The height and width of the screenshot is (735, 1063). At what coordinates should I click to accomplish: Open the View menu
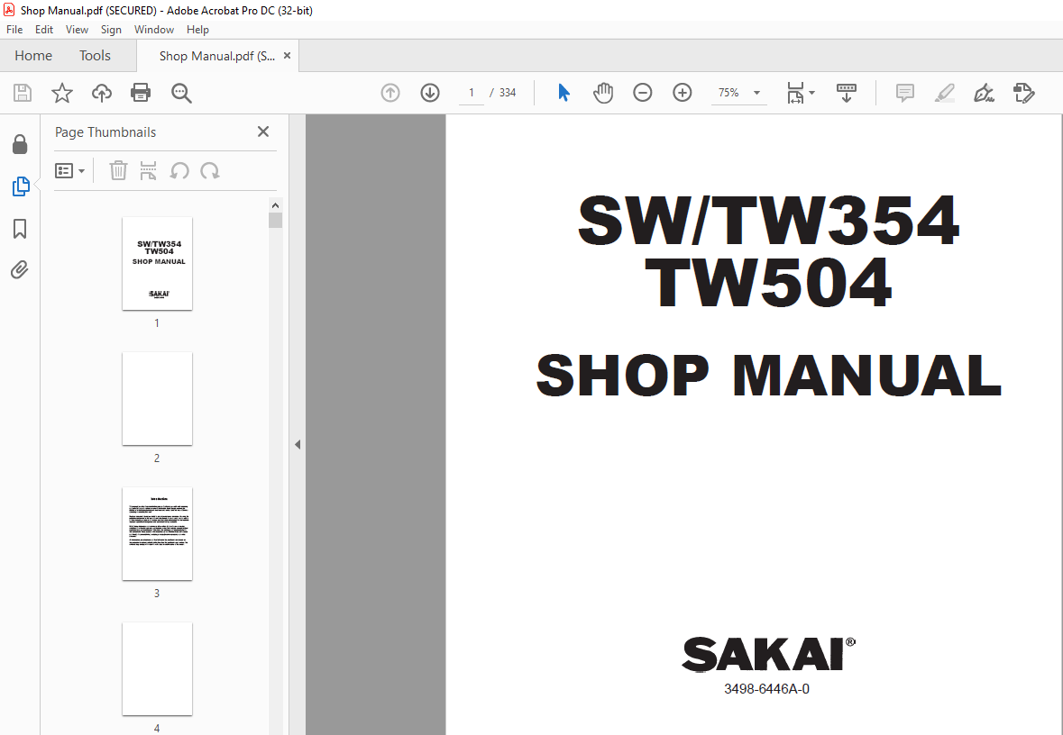pyautogui.click(x=77, y=30)
